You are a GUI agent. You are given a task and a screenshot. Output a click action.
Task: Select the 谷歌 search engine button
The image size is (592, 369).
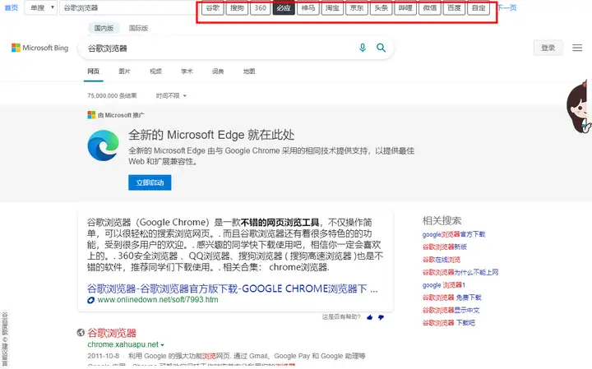(213, 8)
